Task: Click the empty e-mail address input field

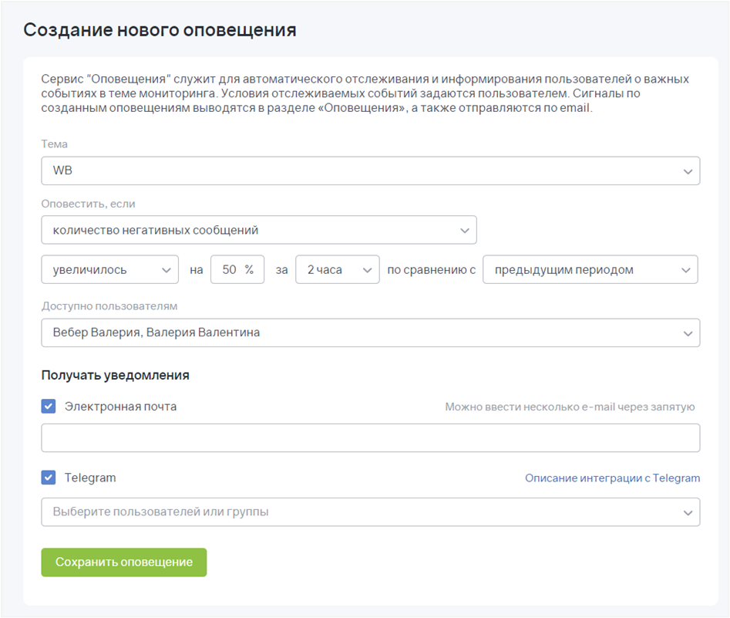Action: pyautogui.click(x=370, y=437)
